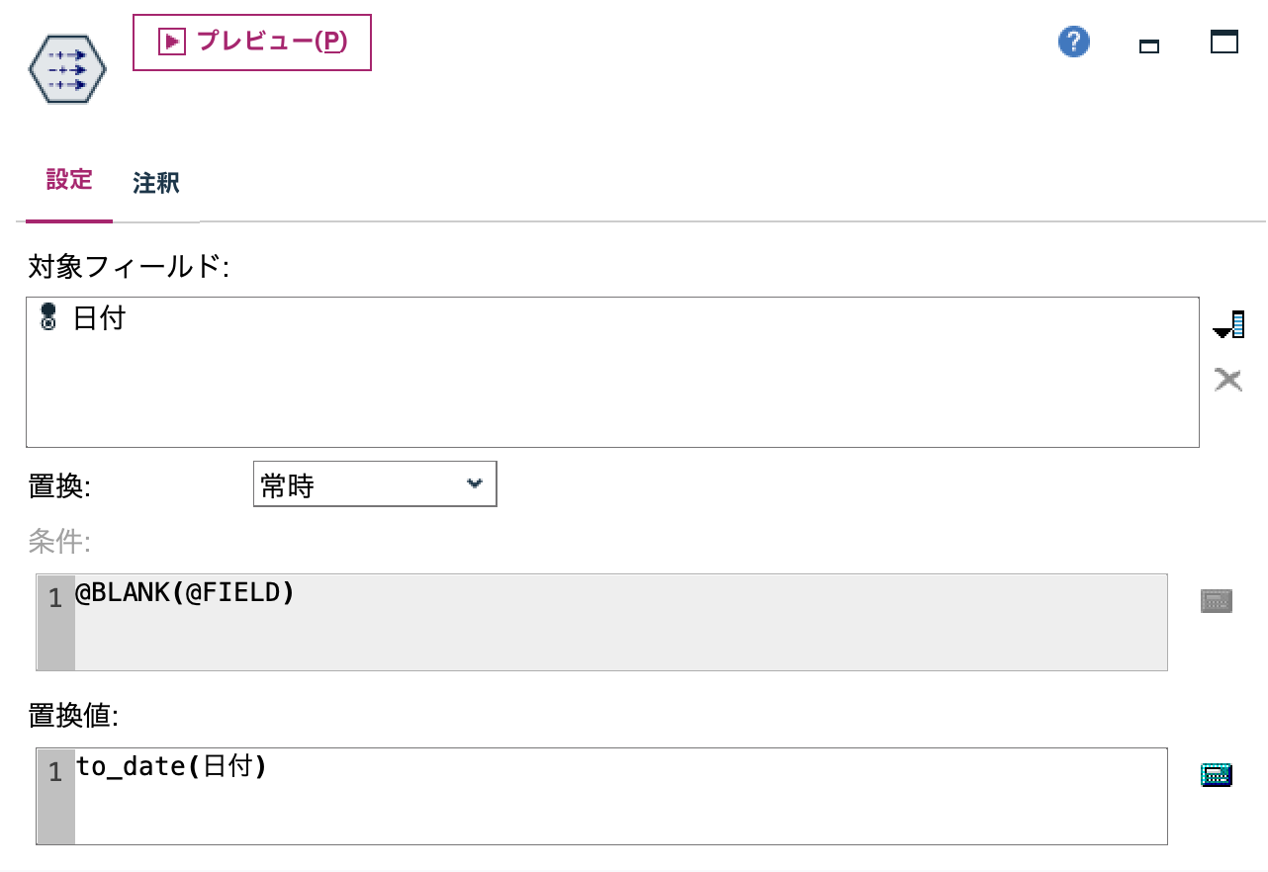This screenshot has width=1268, height=872.
Task: Expand the replacement mode combo via its chevron
Action: pyautogui.click(x=477, y=483)
